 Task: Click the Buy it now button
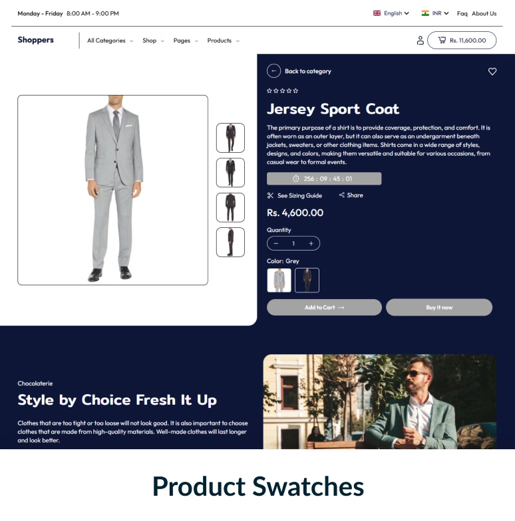439,307
